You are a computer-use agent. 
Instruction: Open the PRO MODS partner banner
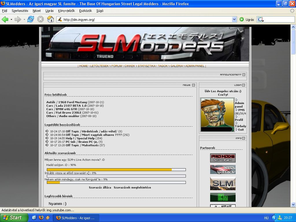pyautogui.click(x=223, y=158)
